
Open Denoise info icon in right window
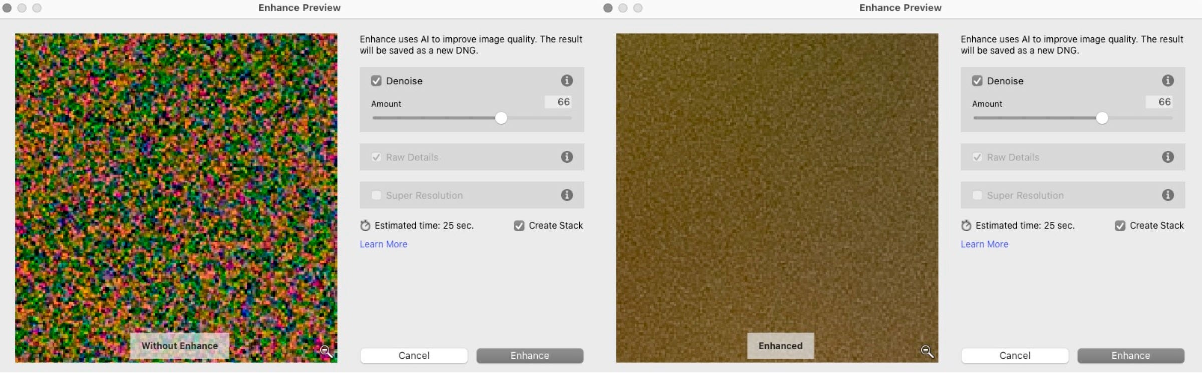coord(1168,81)
